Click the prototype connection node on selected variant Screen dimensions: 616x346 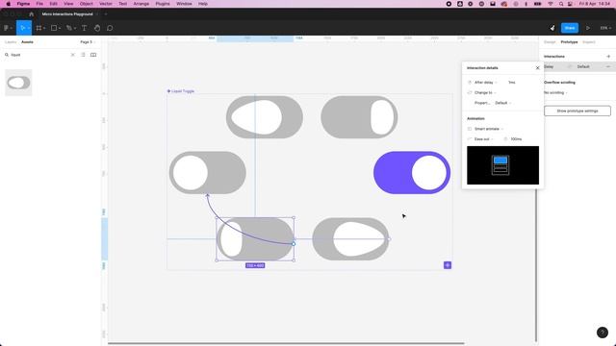click(294, 243)
